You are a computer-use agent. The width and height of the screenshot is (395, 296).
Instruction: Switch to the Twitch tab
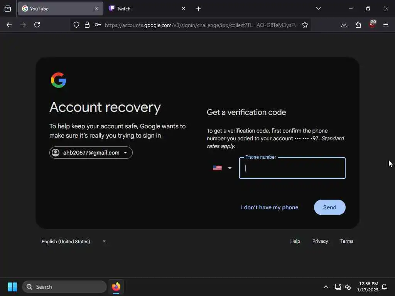[x=147, y=8]
